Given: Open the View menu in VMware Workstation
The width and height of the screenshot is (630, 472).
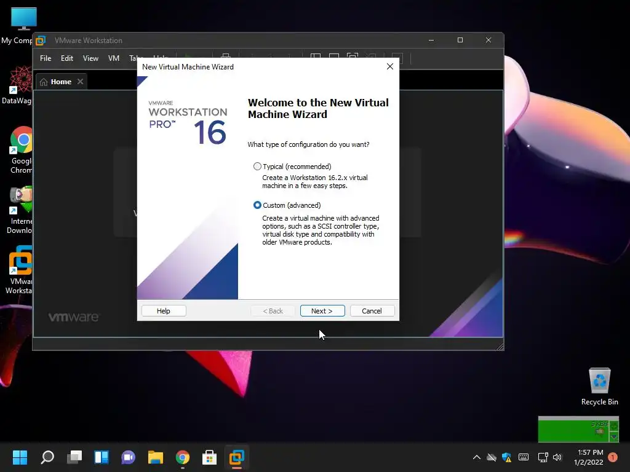Looking at the screenshot, I should coord(90,58).
